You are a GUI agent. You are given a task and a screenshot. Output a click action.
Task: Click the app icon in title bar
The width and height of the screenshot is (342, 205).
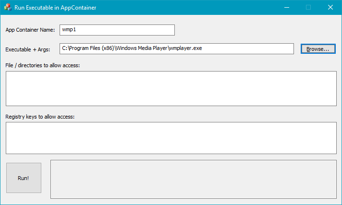click(8, 7)
